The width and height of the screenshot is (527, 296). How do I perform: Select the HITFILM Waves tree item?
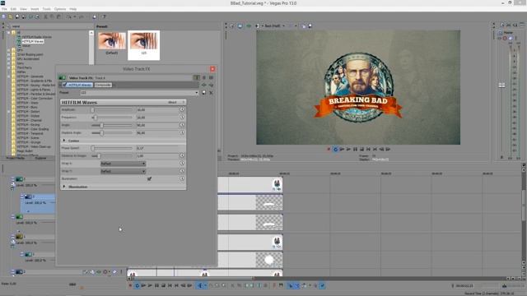[x=33, y=41]
